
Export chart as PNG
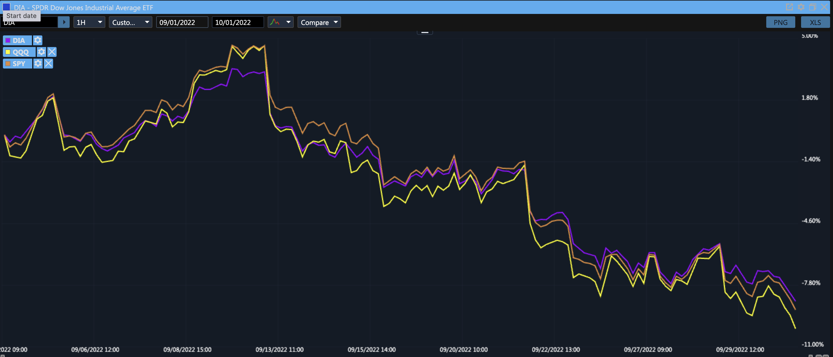(x=780, y=22)
